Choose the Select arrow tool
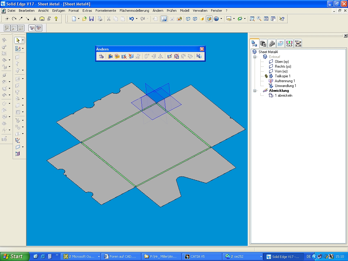Image resolution: width=348 pixels, height=261 pixels. tap(18, 40)
